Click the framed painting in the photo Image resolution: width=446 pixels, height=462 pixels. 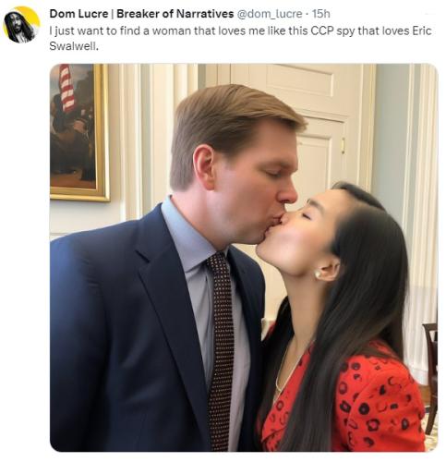(x=79, y=132)
